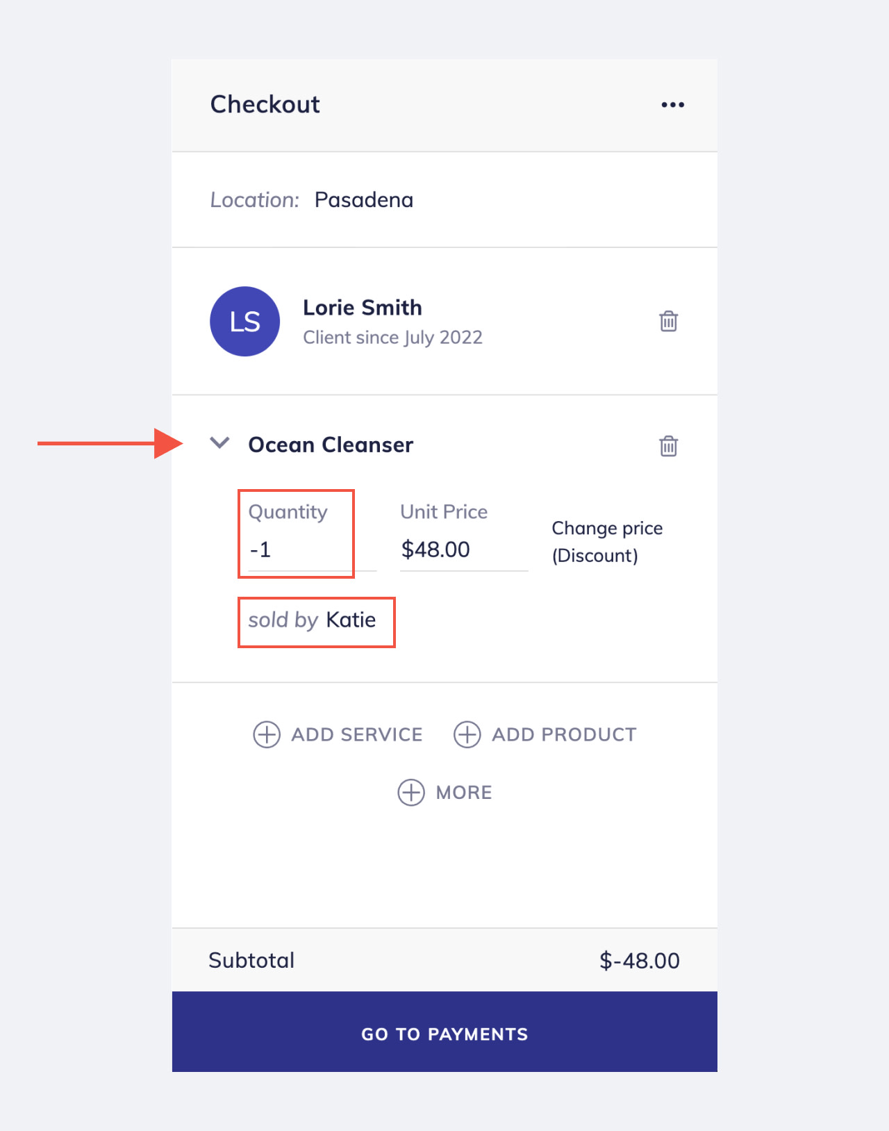Click the More plus icon

click(411, 792)
